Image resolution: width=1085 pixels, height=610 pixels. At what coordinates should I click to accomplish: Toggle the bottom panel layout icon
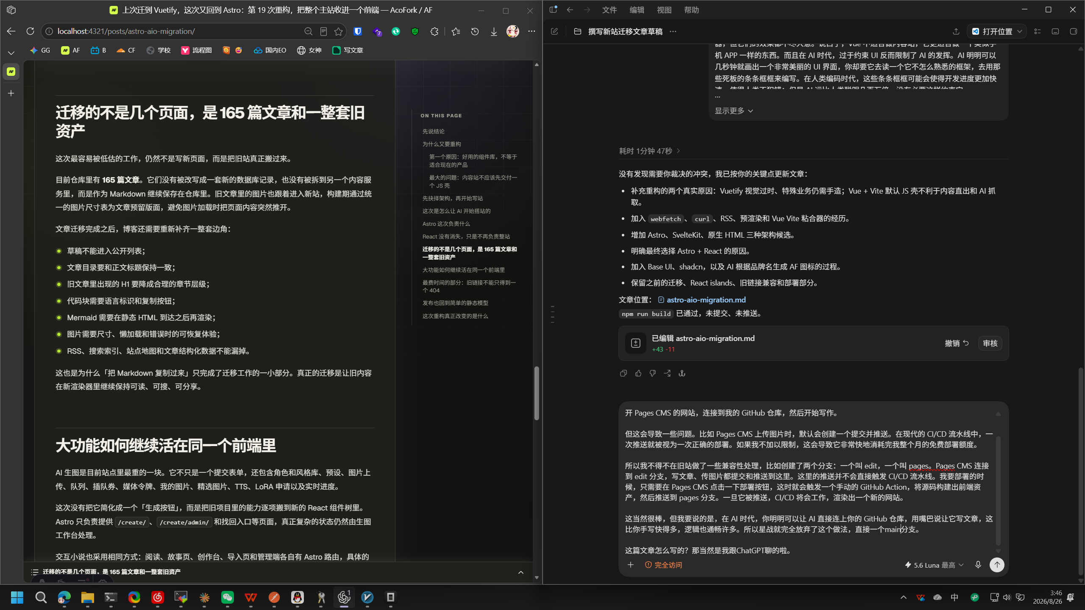1055,31
